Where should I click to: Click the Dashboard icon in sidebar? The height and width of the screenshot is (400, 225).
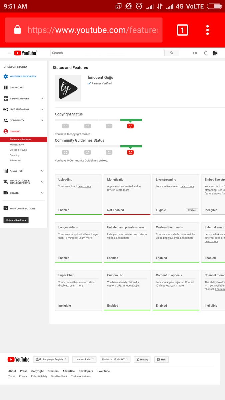click(x=6, y=87)
